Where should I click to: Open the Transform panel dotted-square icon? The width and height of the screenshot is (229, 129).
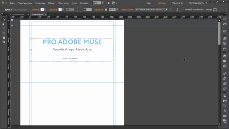coord(225,106)
